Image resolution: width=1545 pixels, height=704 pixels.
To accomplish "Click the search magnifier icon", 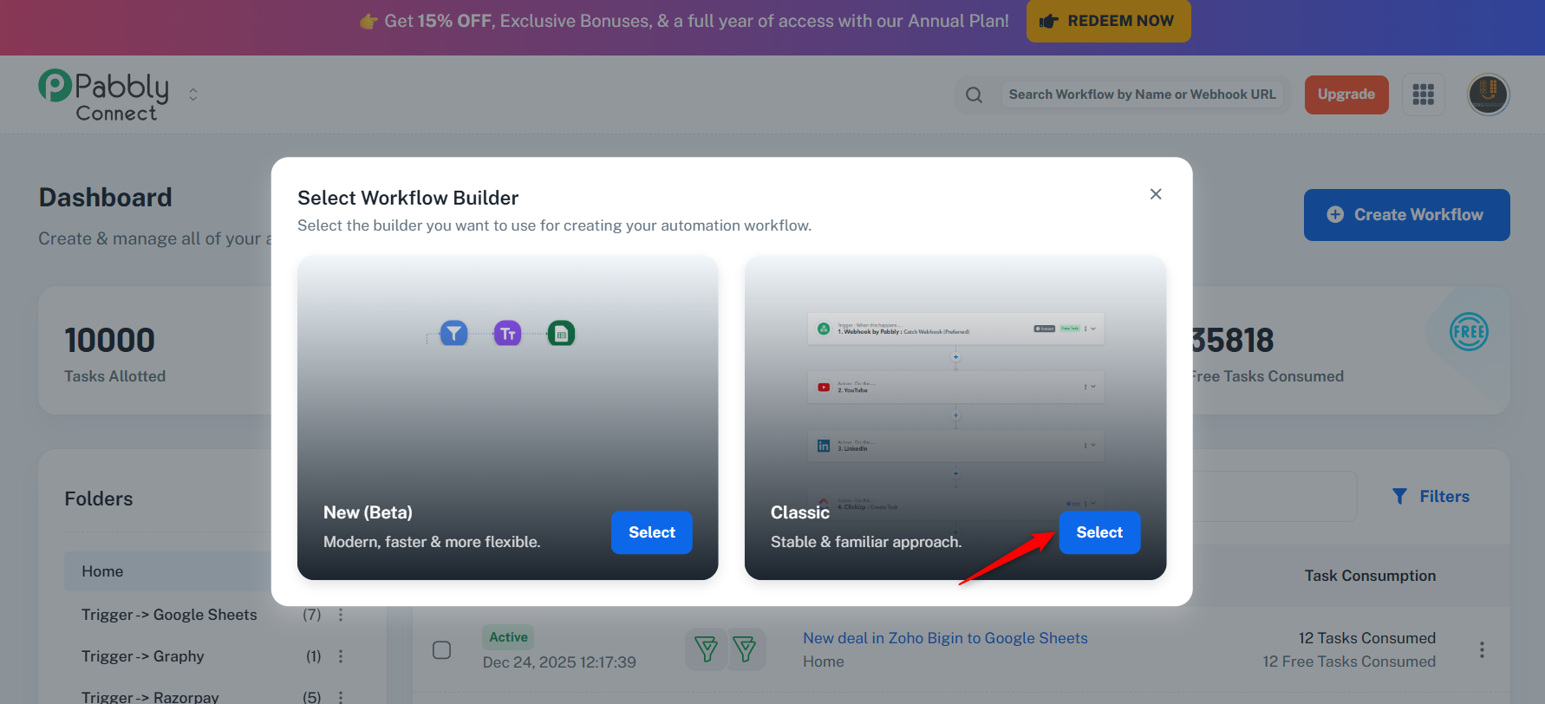I will (x=974, y=95).
